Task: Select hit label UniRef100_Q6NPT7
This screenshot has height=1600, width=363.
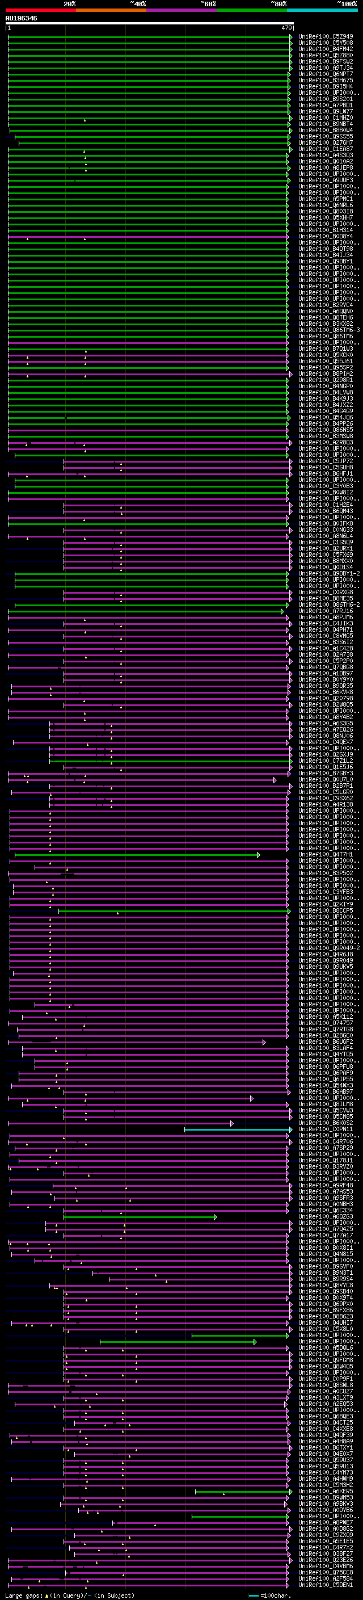Action: pos(326,74)
